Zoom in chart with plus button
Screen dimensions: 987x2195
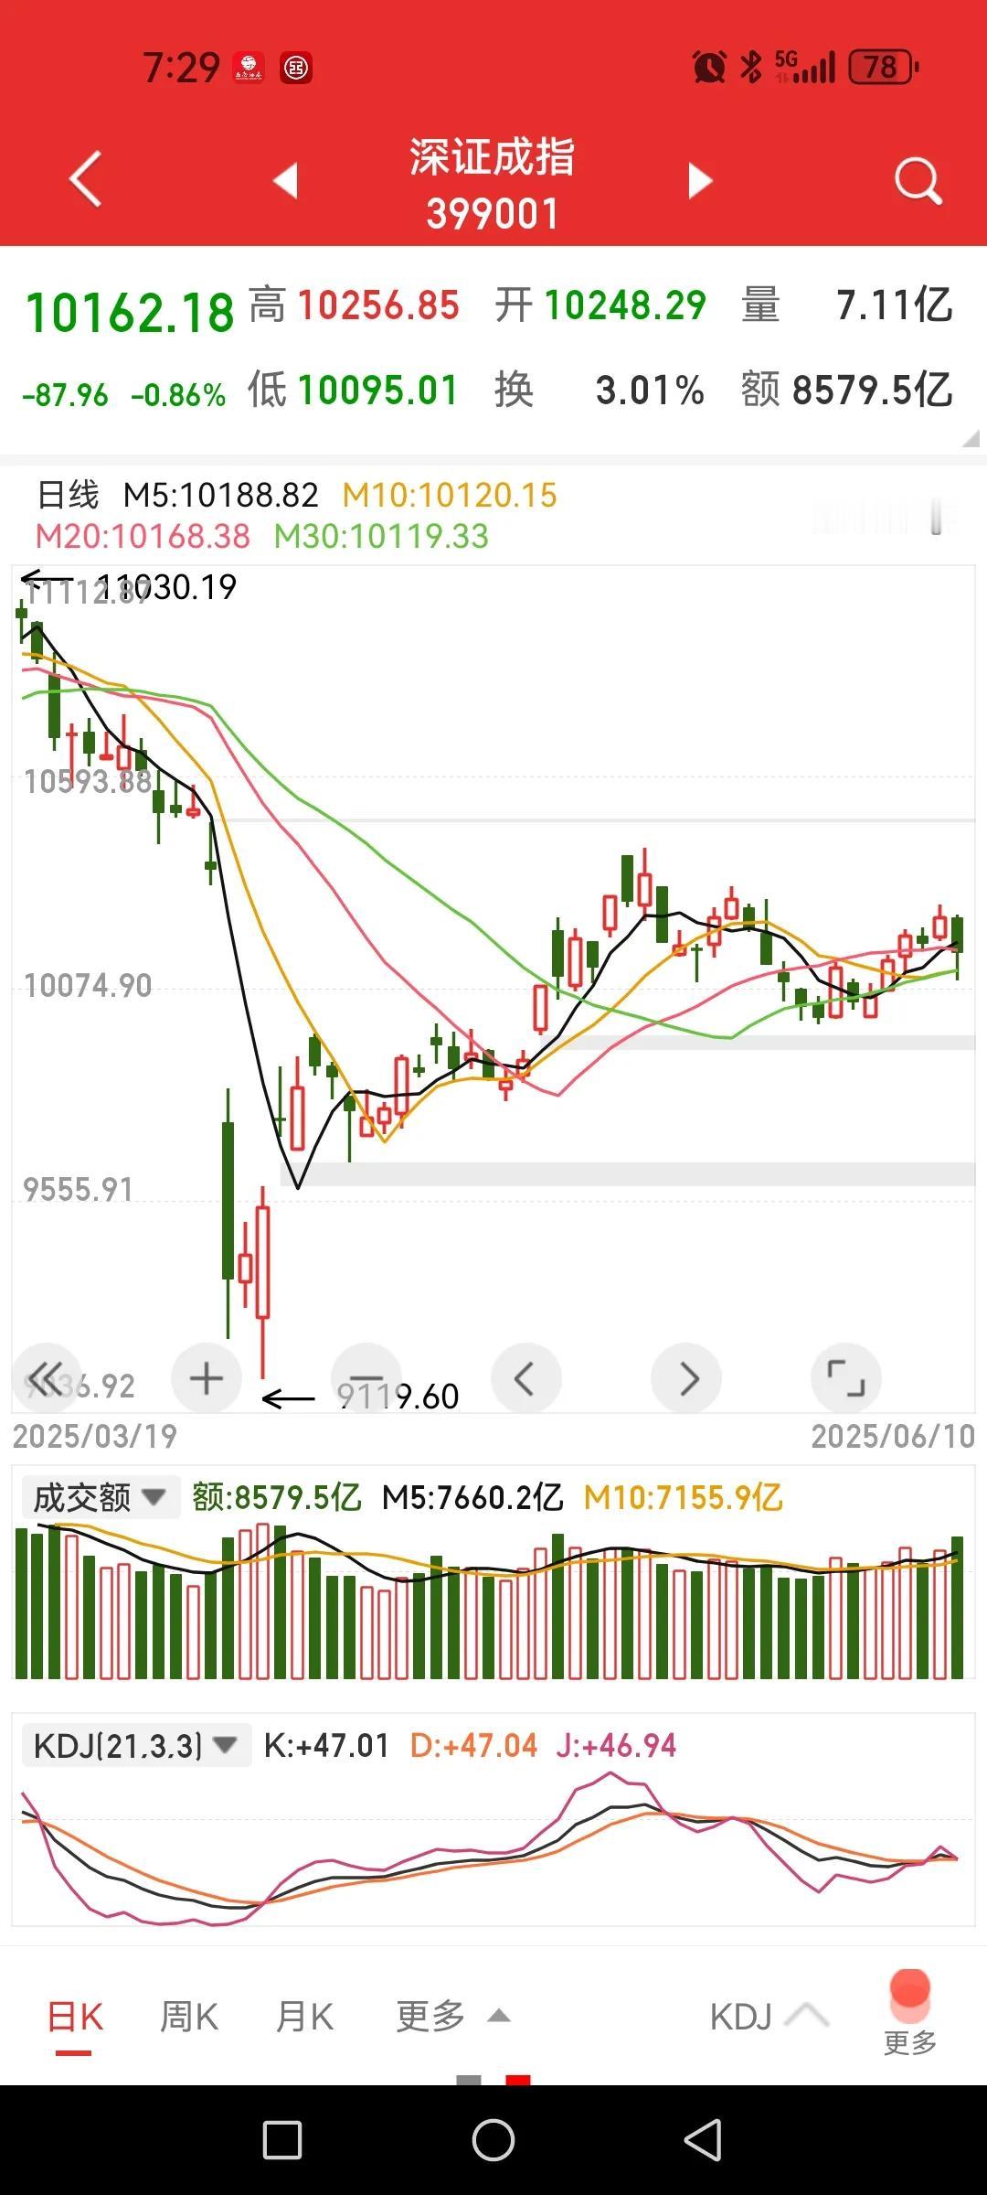click(207, 1377)
